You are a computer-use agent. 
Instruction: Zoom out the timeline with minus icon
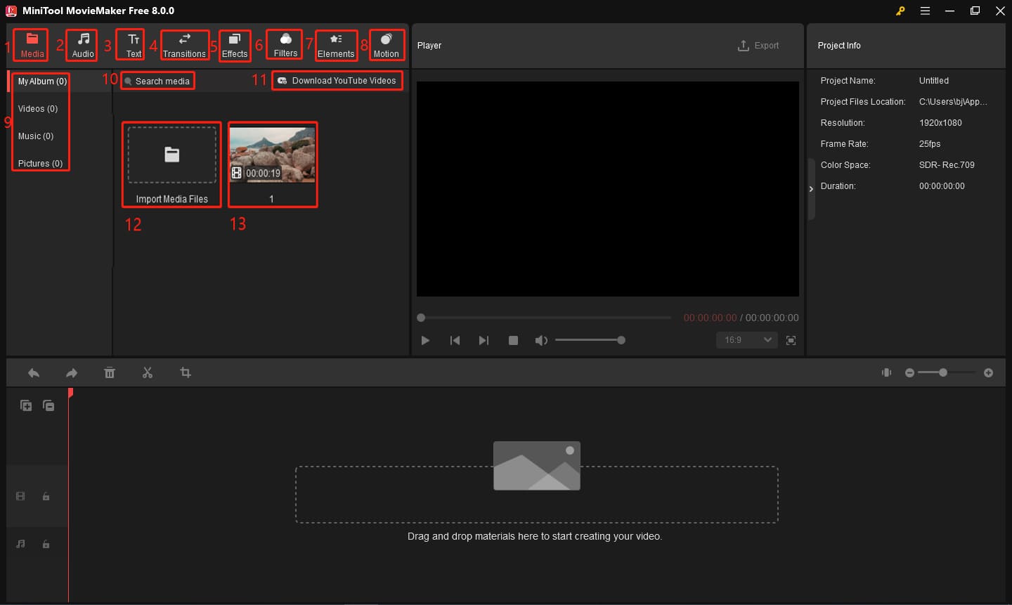coord(910,373)
